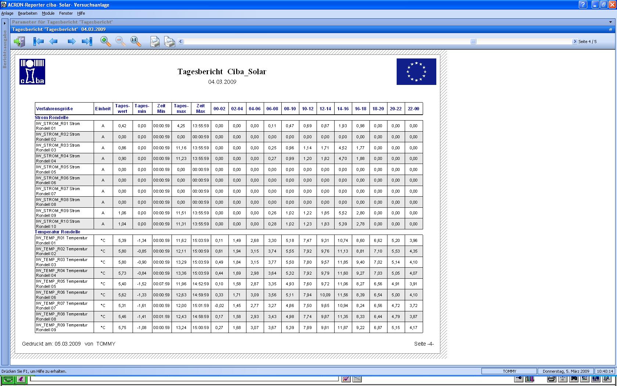Go to the previous report page
Viewport: 617px width, 386px height.
point(54,42)
